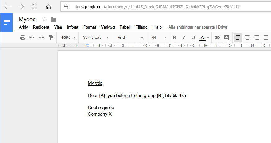The width and height of the screenshot is (271, 143).
Task: Open the Redigera menu
Action: pos(41,27)
